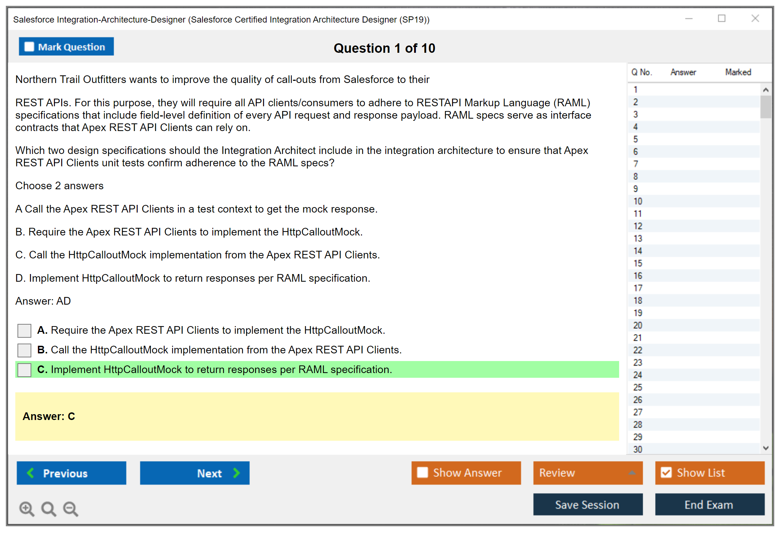Toggle the Show Answer checkbox button

(x=422, y=472)
